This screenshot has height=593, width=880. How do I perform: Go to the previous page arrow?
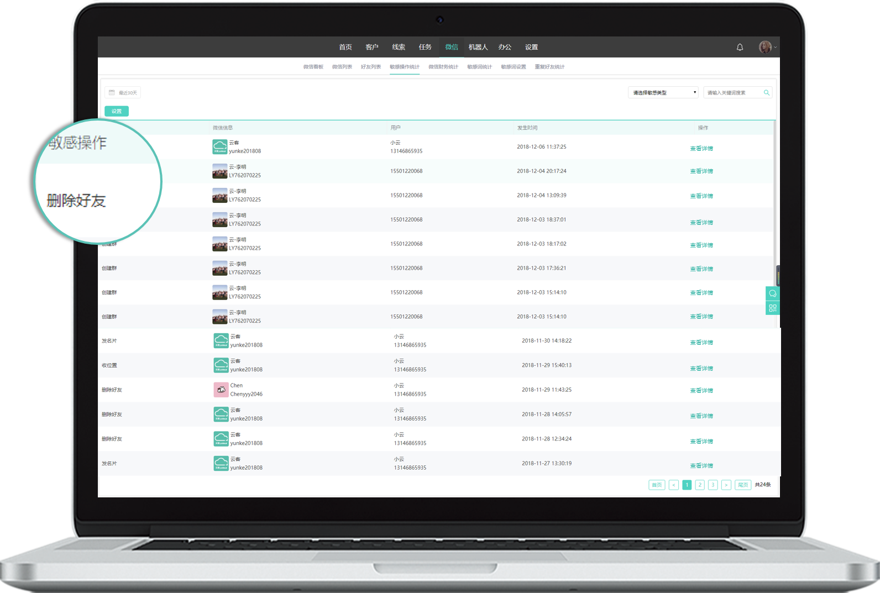tap(673, 485)
